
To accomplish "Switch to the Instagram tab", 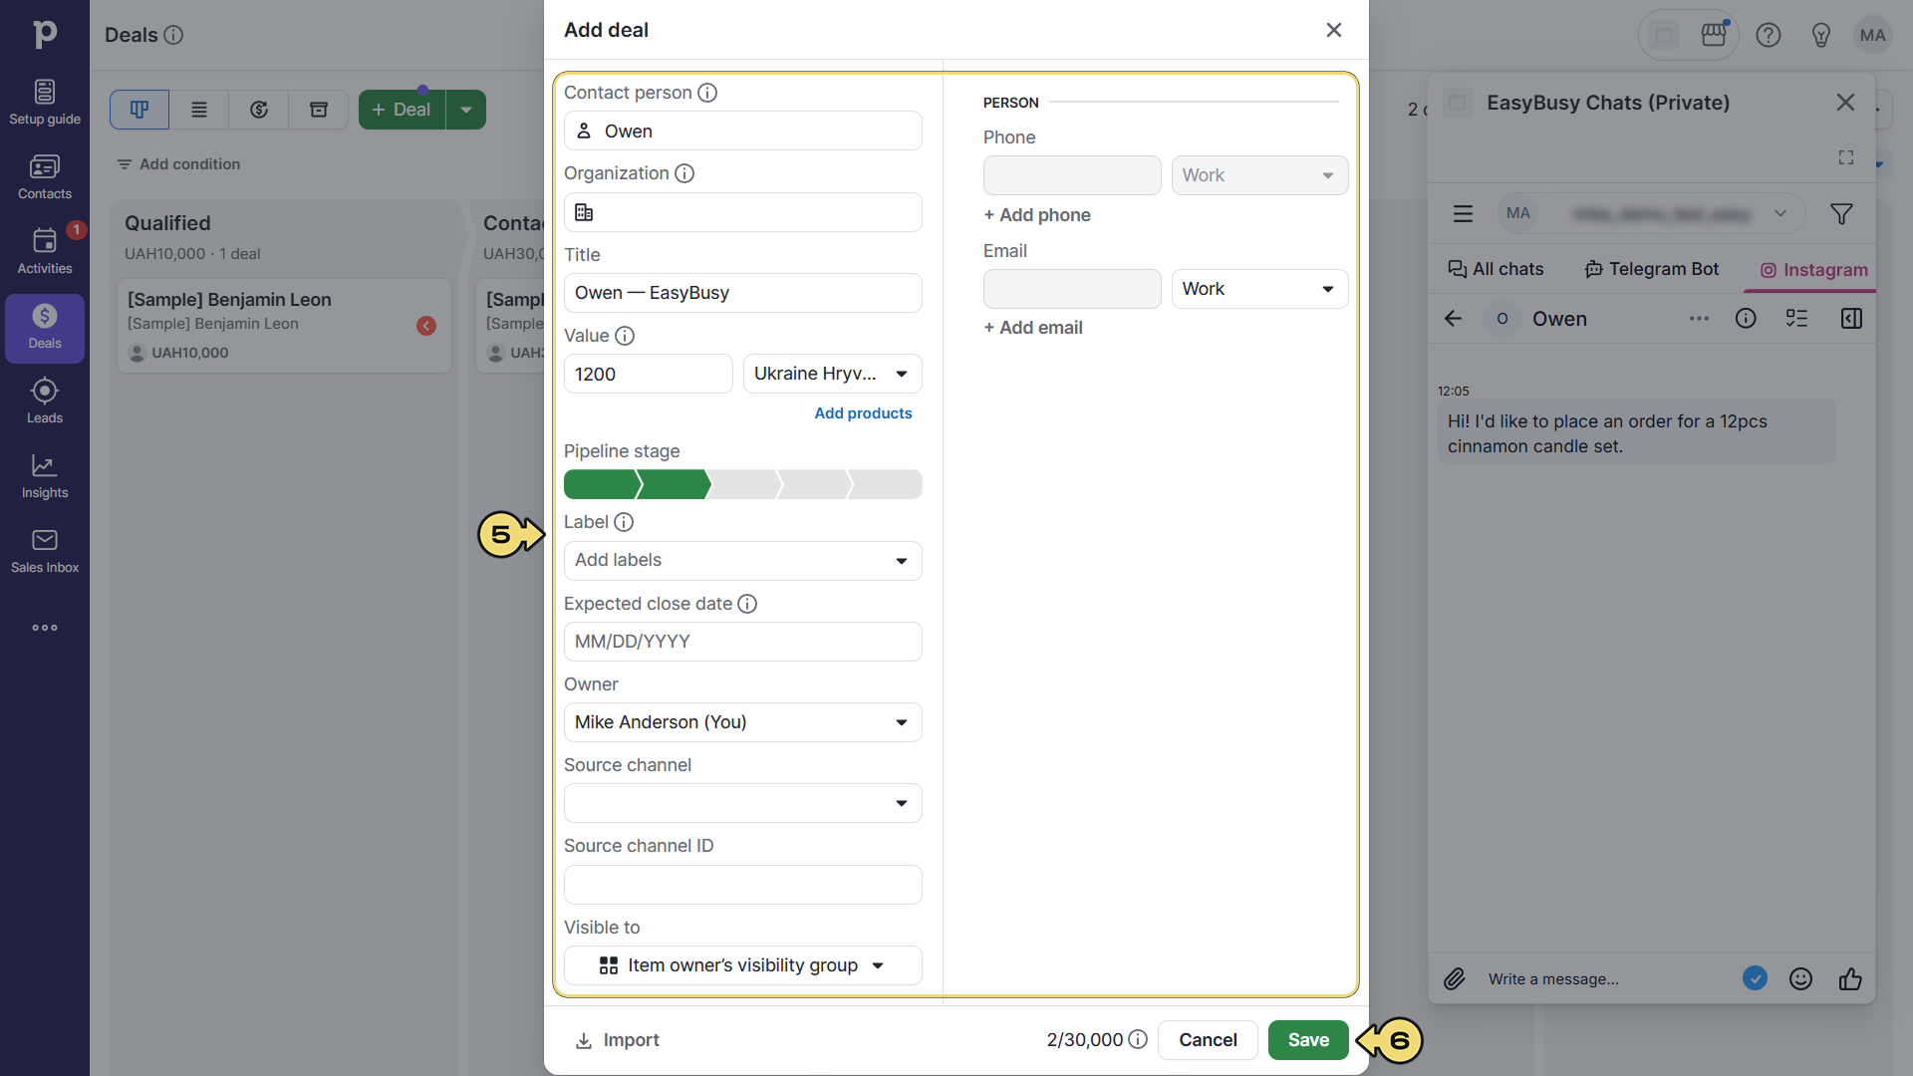I will (x=1813, y=270).
